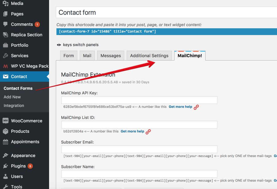Select the contact-form-7 shortcode bar

coord(167,31)
